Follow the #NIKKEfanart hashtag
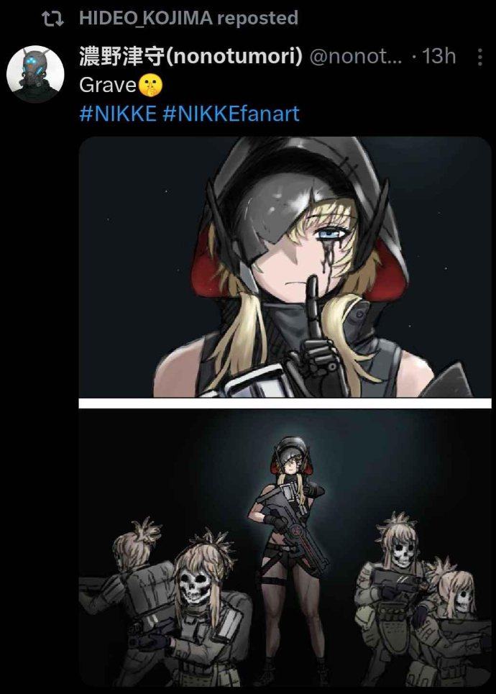496x694 pixels. 231,114
